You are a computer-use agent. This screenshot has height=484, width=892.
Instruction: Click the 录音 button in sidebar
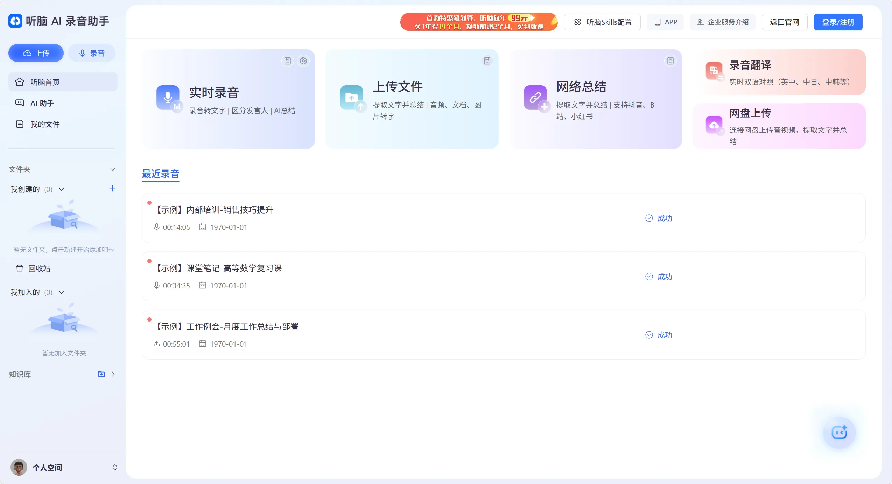(x=92, y=53)
